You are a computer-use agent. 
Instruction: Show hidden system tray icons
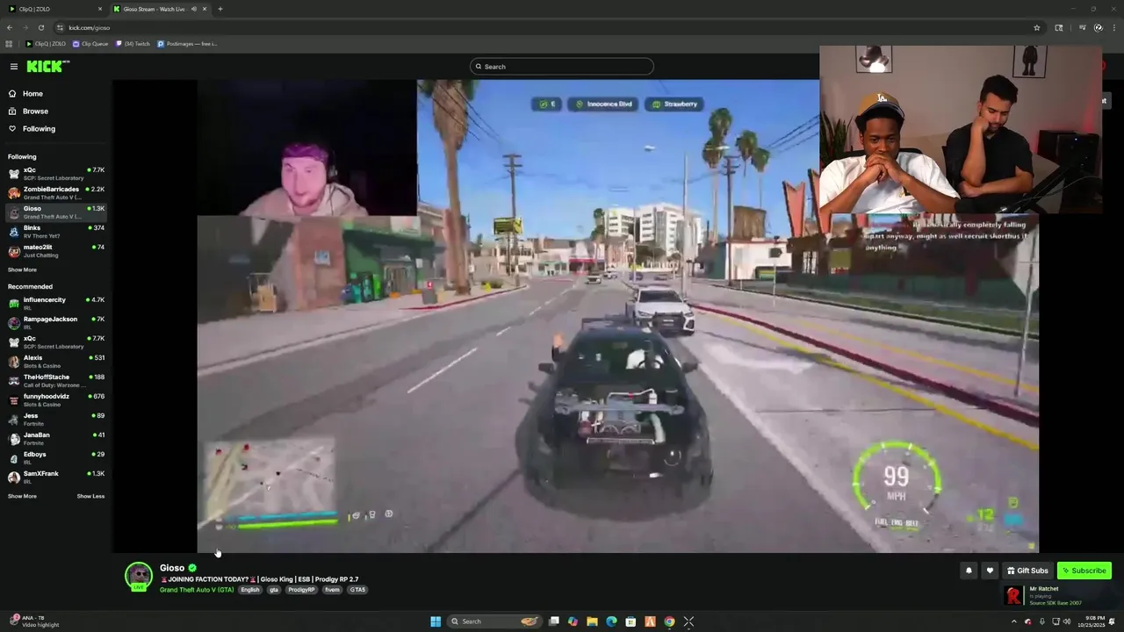click(1014, 621)
